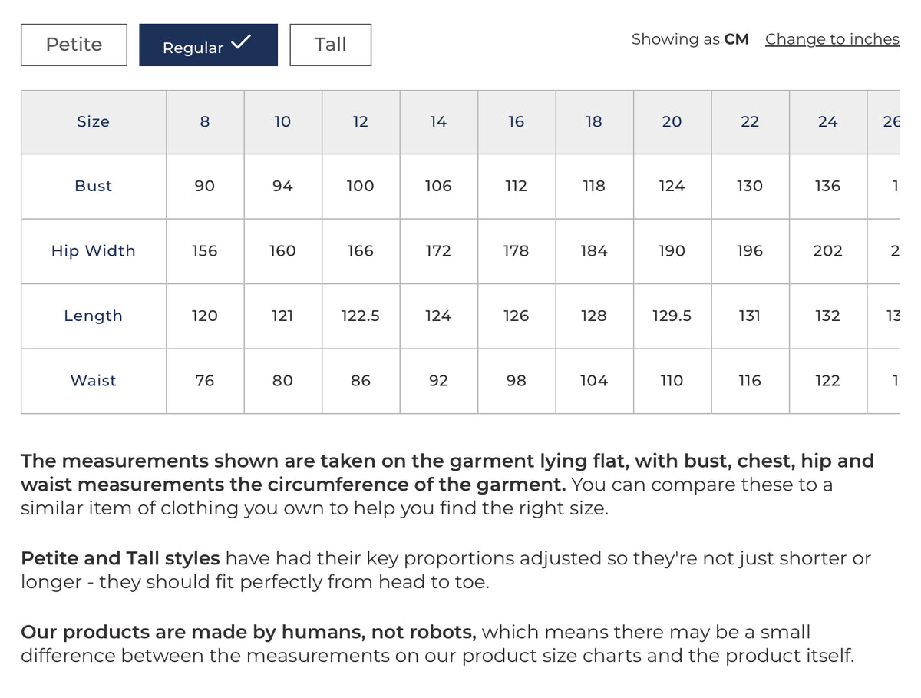
Task: Click the Change to inches link
Action: [832, 39]
